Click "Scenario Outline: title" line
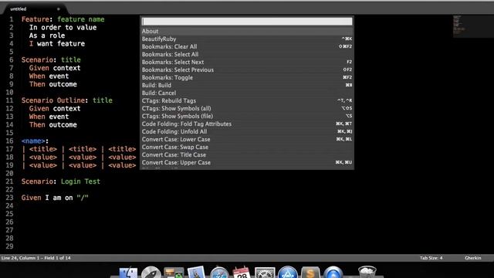Viewport: 494px width, 278px height. point(67,100)
